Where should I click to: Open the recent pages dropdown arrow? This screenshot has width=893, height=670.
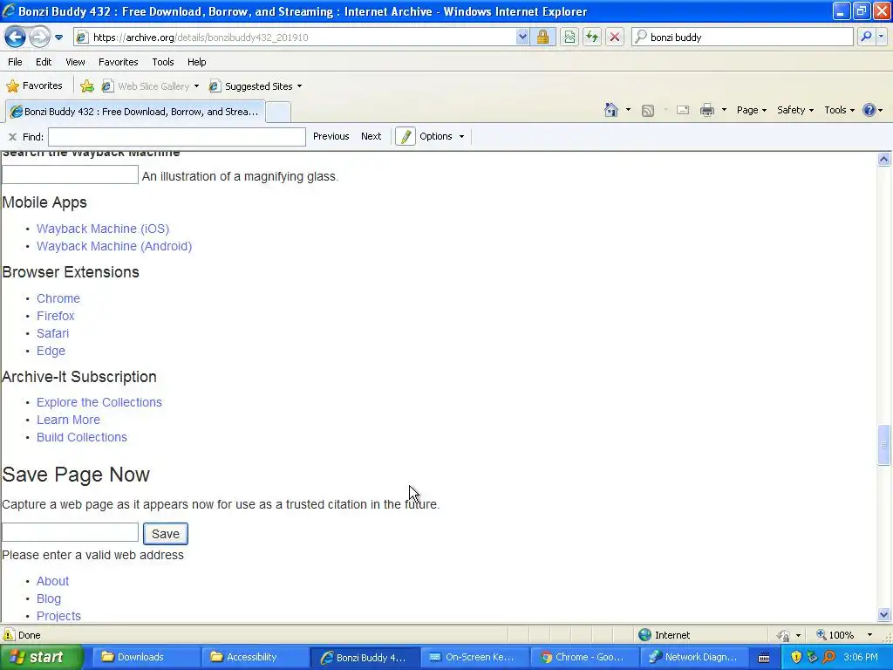pyautogui.click(x=58, y=38)
